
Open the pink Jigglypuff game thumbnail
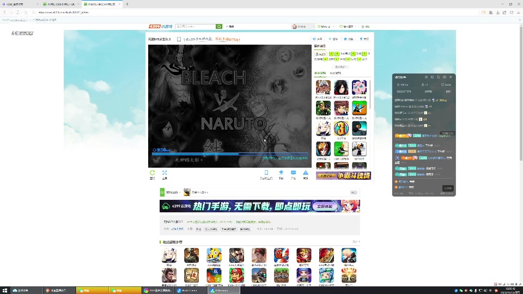pyautogui.click(x=359, y=87)
